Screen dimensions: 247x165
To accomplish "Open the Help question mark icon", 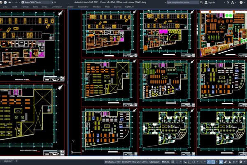I will [241, 2].
